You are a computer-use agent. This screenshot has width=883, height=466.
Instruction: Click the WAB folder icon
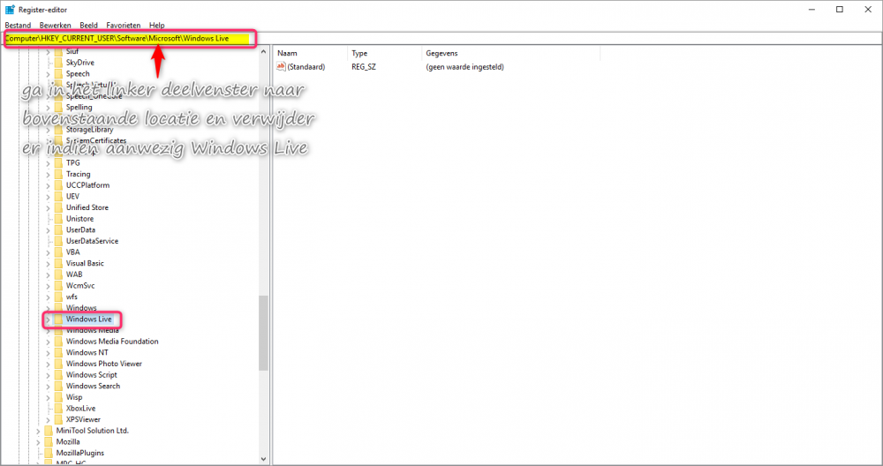click(58, 274)
